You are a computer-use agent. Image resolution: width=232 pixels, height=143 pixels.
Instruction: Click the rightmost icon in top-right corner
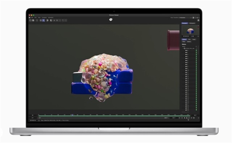(199, 18)
